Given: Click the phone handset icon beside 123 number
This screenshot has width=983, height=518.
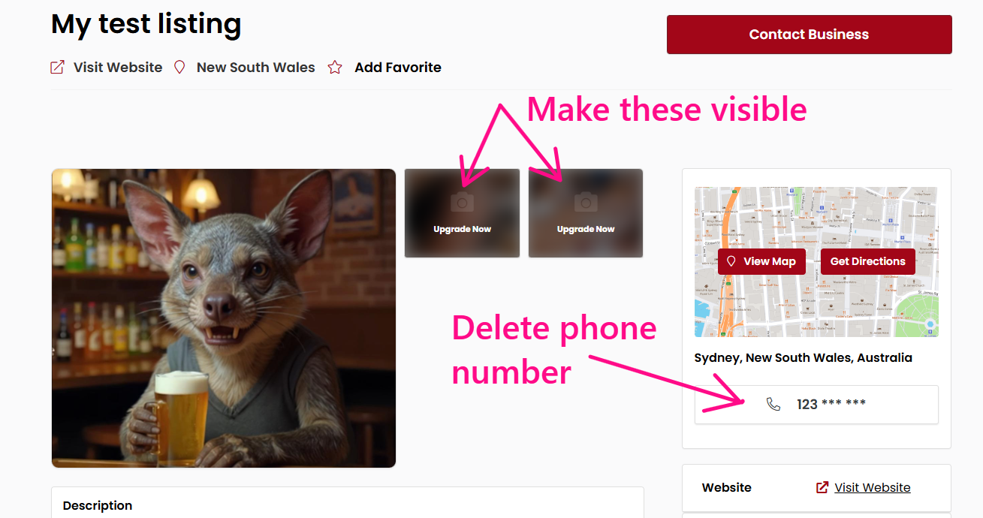Looking at the screenshot, I should coord(773,404).
